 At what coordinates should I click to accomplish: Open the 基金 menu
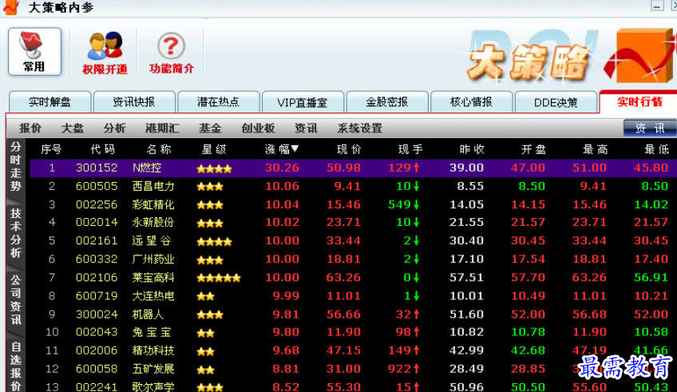(210, 129)
